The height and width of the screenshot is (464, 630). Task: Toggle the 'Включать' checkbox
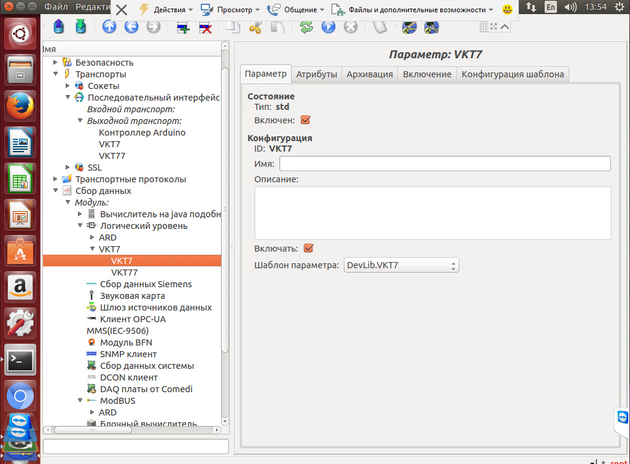point(309,249)
